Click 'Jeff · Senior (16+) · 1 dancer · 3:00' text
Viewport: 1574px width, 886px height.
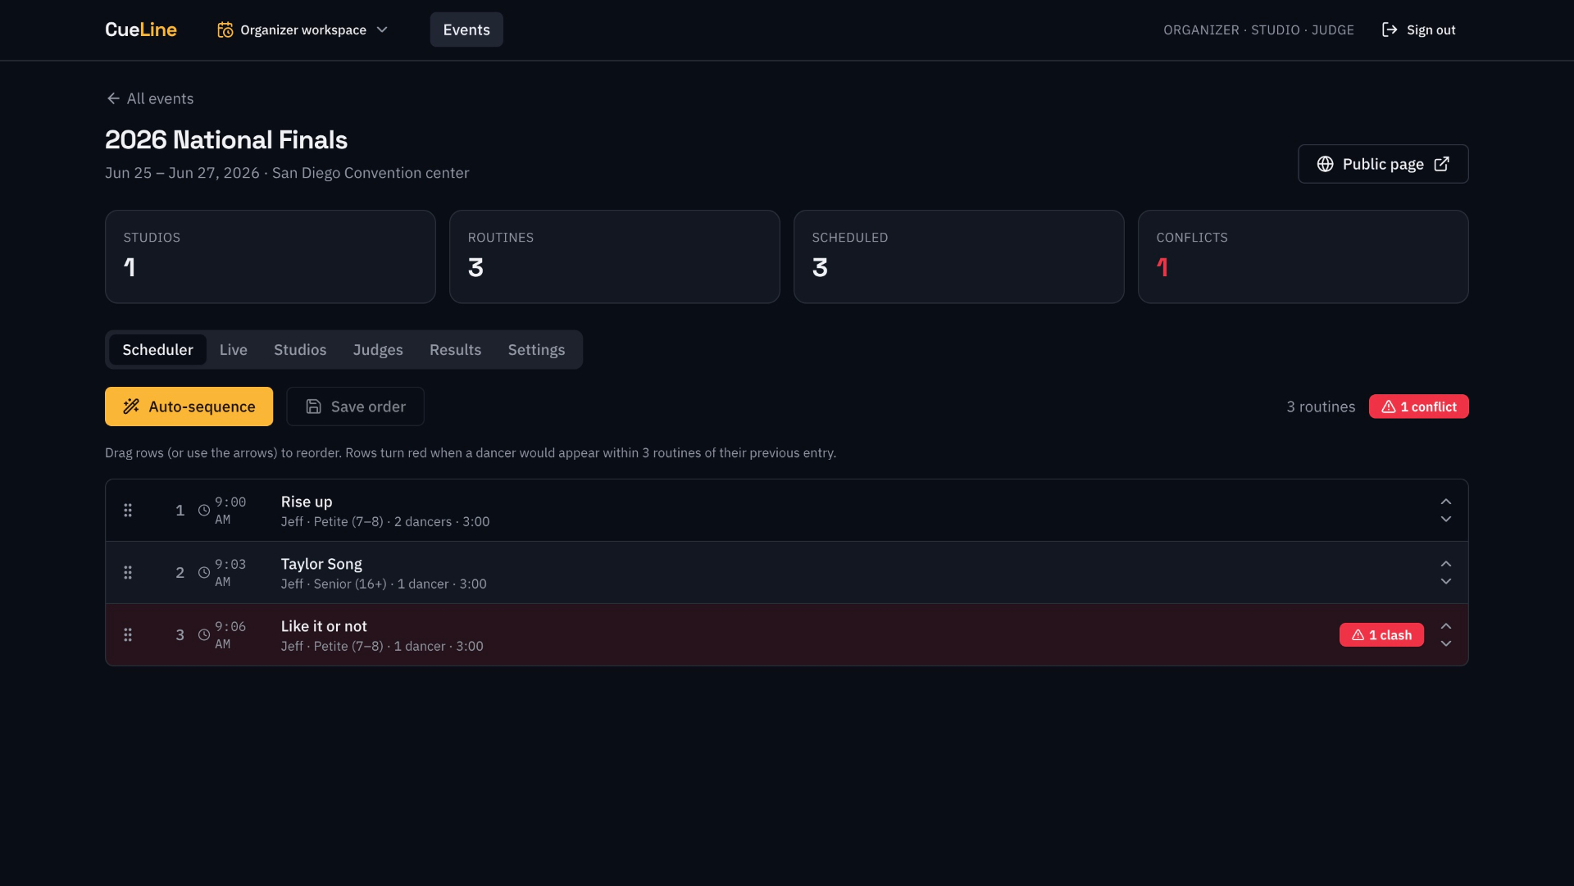point(384,584)
